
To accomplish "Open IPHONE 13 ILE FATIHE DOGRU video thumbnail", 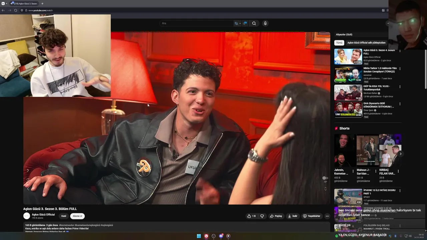I will [x=348, y=197].
